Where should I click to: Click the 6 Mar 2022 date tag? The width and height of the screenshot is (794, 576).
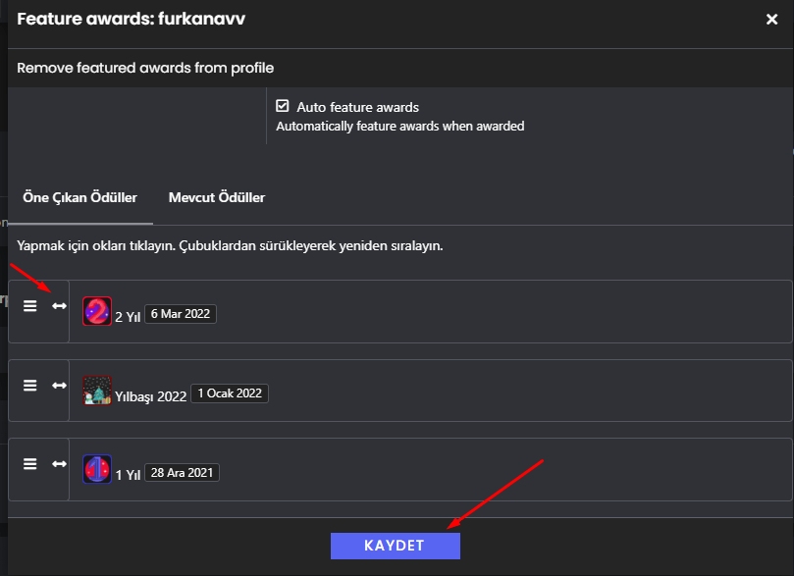point(181,314)
